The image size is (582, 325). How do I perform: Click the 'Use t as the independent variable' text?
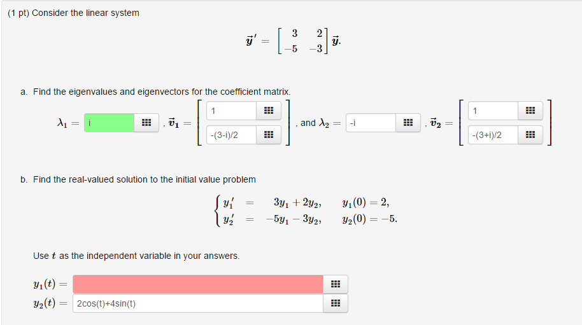[x=136, y=256]
